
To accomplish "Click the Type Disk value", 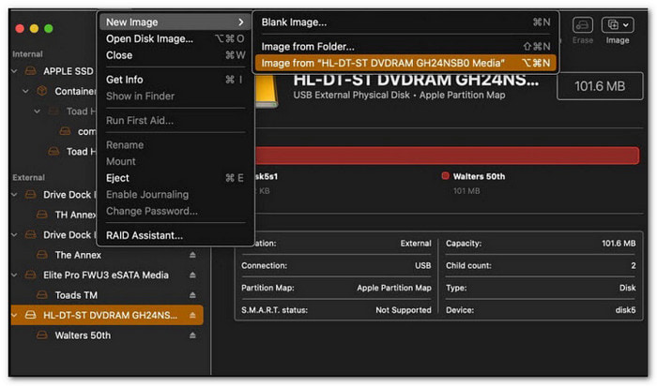I will click(627, 288).
